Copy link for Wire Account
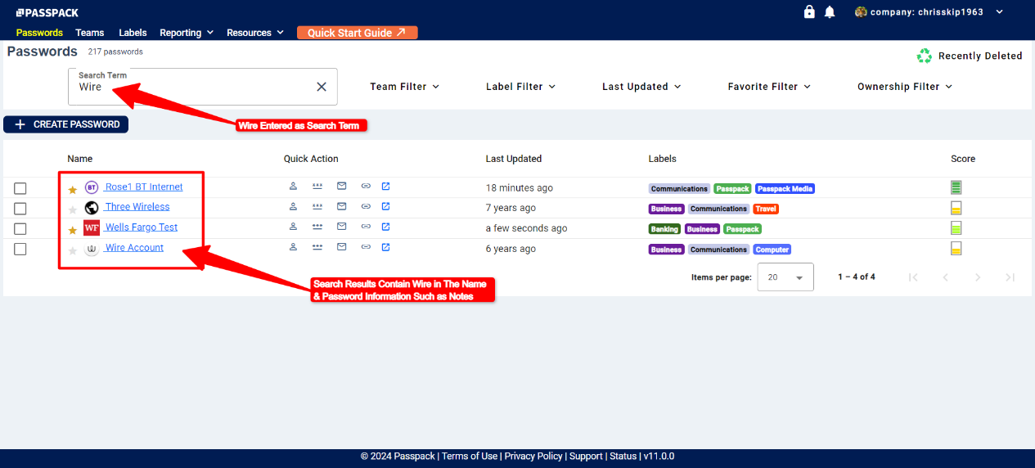Screen dimensions: 1035x468 [x=366, y=248]
